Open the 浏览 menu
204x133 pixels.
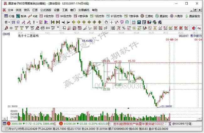click(x=19, y=10)
